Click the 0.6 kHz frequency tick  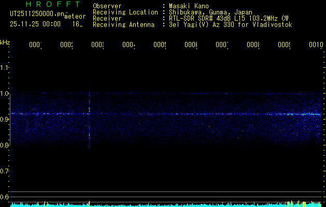coord(5,197)
